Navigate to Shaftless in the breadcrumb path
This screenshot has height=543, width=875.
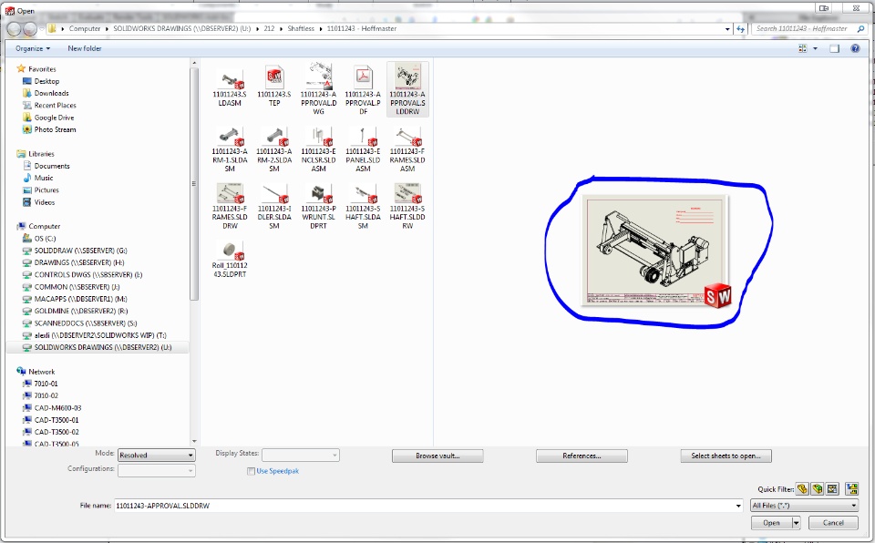click(x=301, y=28)
